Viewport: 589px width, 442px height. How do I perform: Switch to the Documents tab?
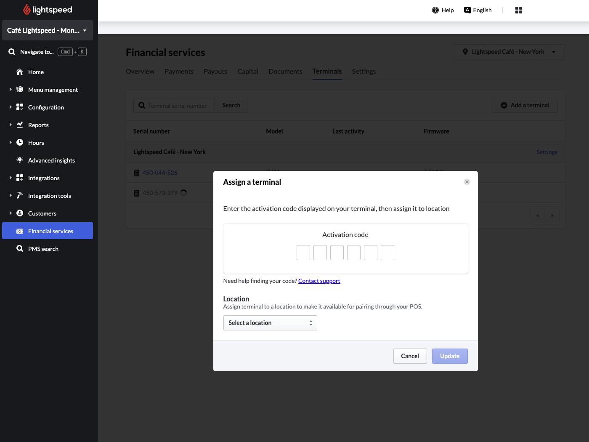click(285, 71)
